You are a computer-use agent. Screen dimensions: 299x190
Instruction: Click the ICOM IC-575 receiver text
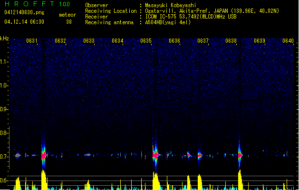pyautogui.click(x=191, y=17)
